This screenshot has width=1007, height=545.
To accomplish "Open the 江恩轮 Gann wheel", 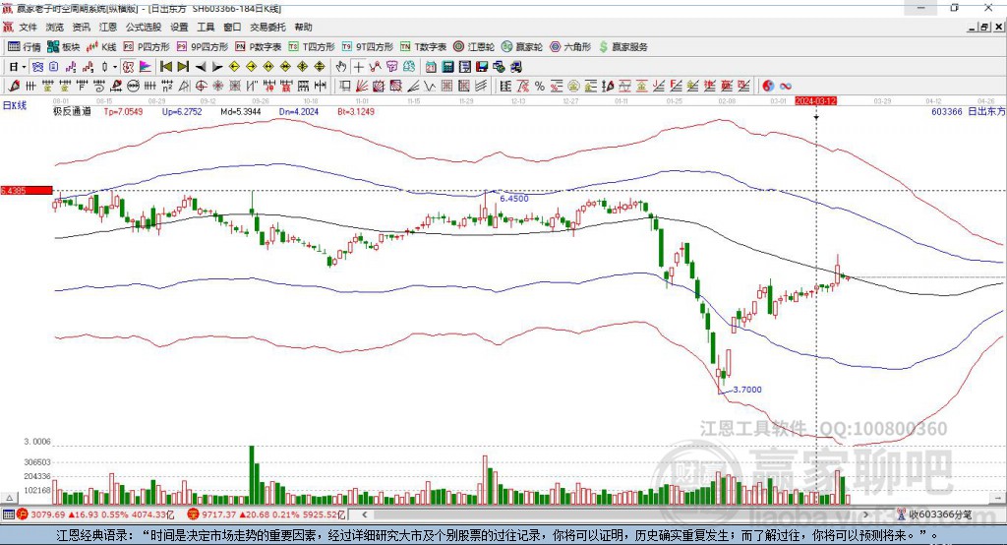I will pyautogui.click(x=474, y=47).
